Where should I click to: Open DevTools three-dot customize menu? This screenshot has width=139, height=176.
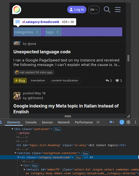[135, 122]
